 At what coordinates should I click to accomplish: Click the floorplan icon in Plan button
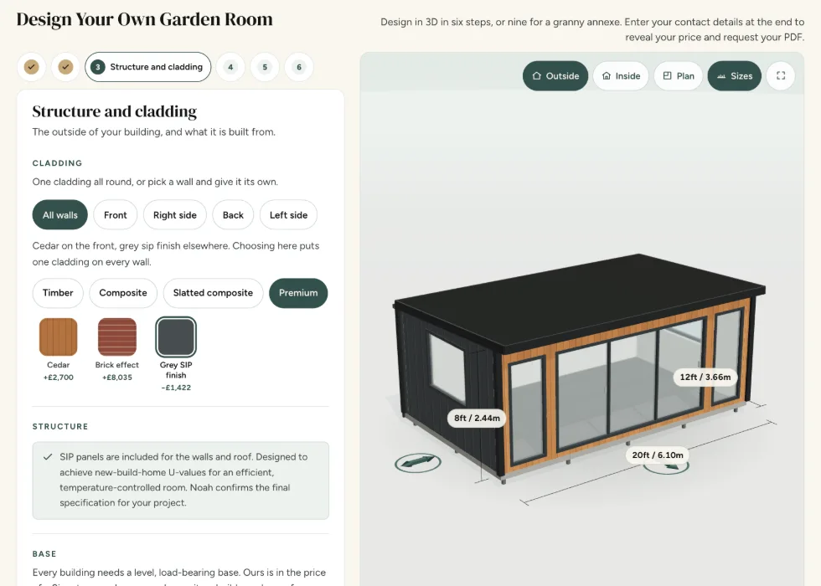(x=667, y=76)
